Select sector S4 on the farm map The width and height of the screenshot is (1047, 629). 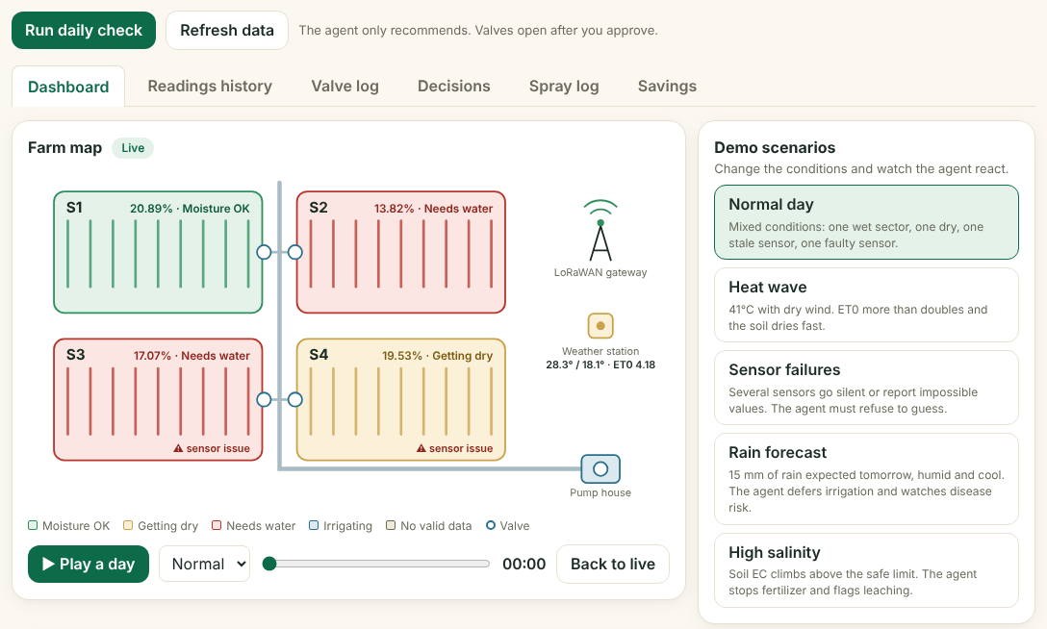pyautogui.click(x=400, y=399)
